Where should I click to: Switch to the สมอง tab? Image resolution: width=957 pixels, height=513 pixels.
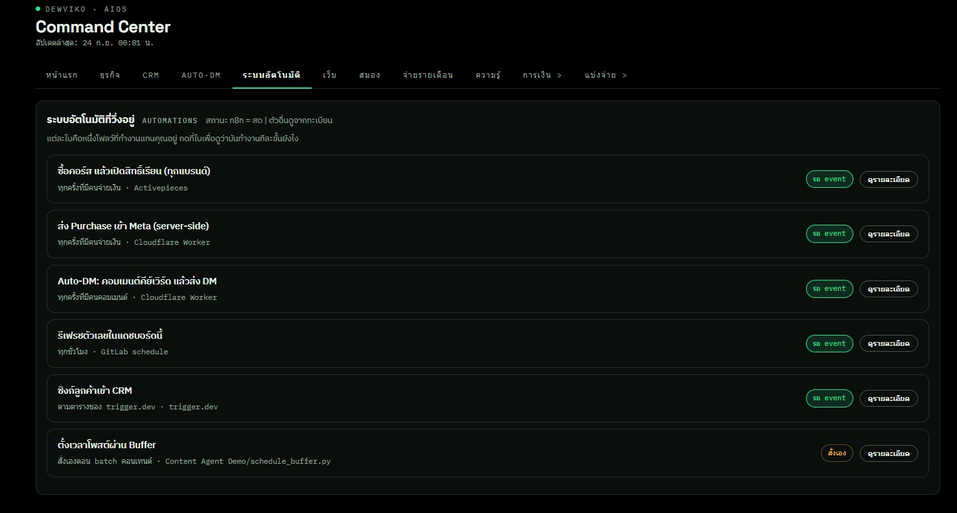tap(369, 75)
